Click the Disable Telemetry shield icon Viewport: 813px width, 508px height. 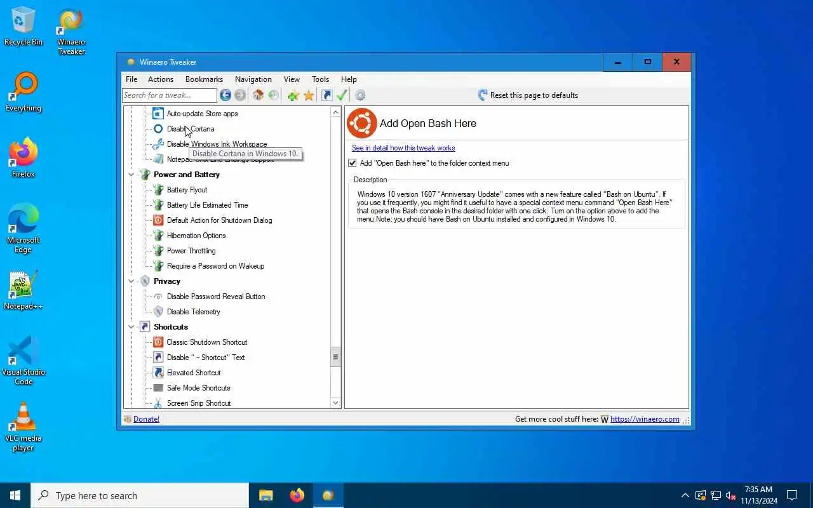[158, 312]
